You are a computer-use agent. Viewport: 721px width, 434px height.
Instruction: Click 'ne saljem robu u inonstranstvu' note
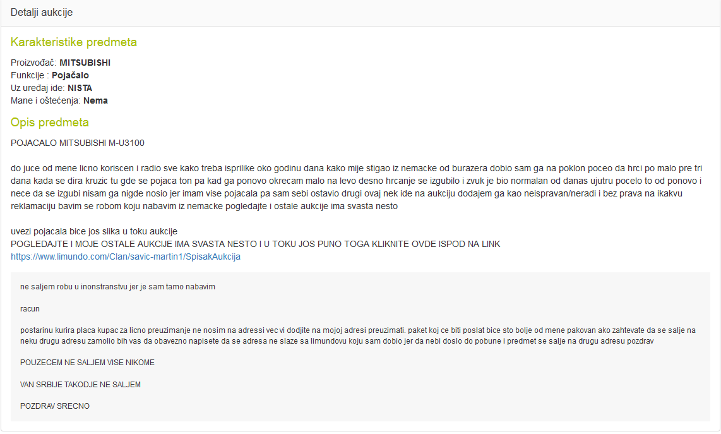click(117, 287)
